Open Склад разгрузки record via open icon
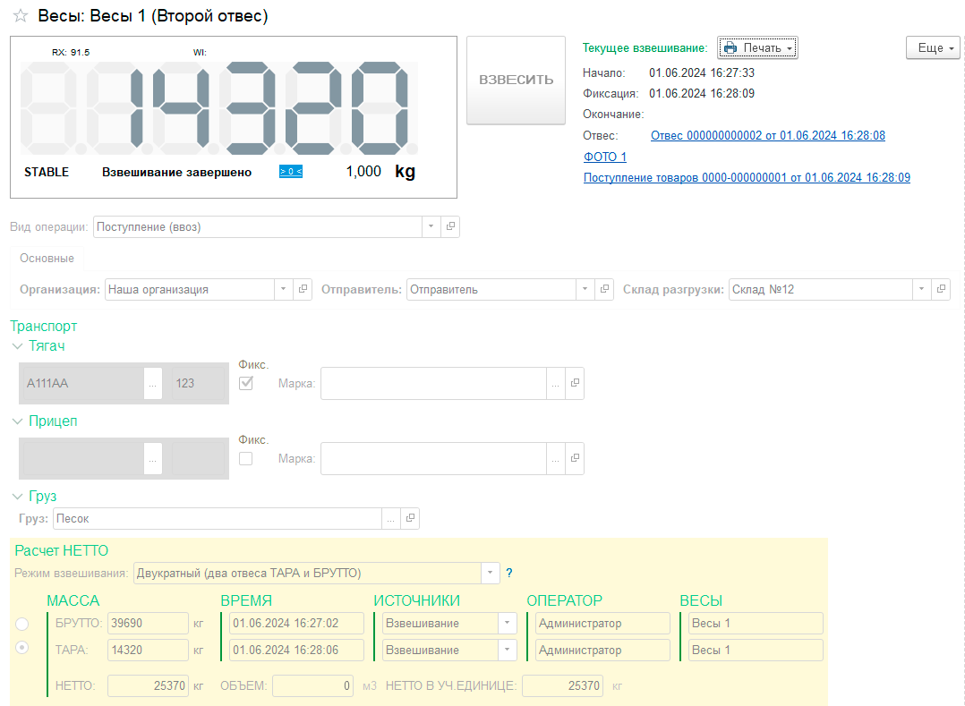965x706 pixels. [x=941, y=289]
